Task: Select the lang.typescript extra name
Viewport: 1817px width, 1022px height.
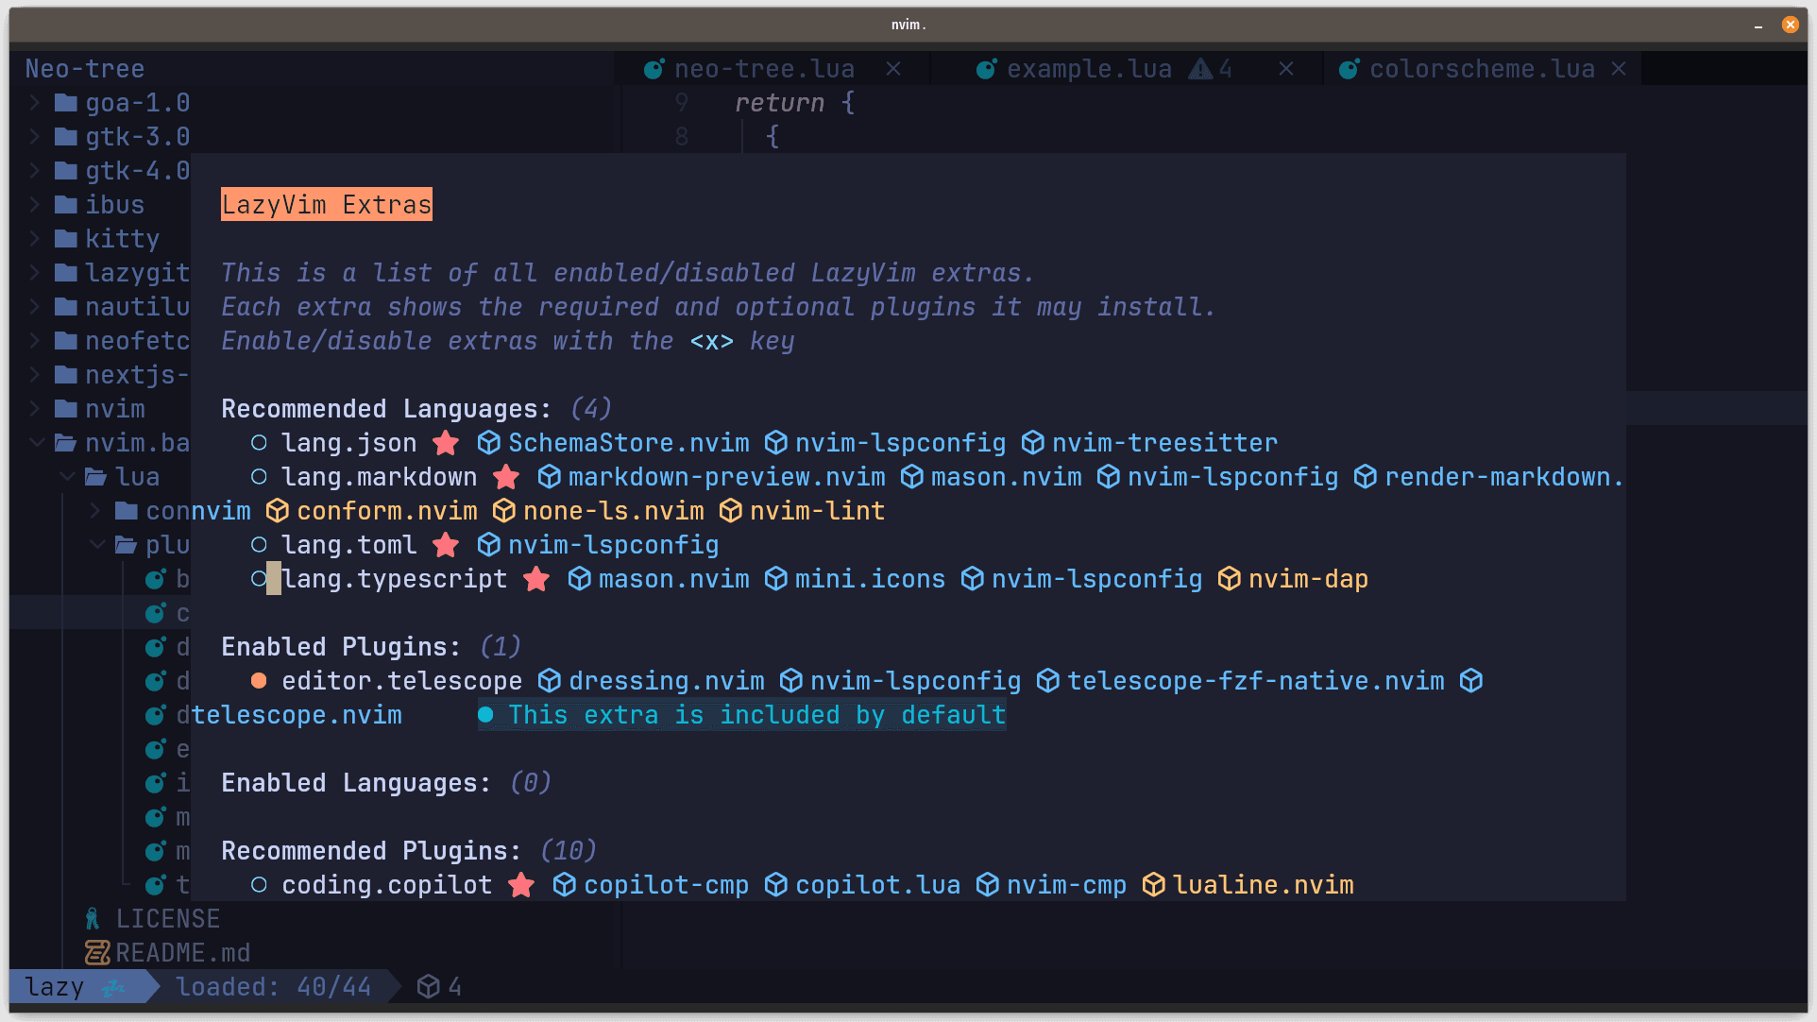Action: 395,579
